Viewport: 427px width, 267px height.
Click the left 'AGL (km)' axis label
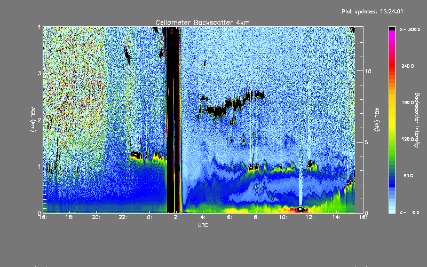[x=33, y=120]
